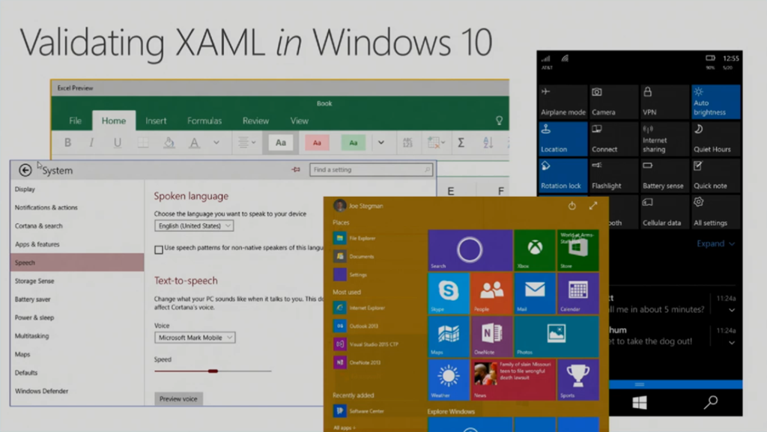
Task: Tap the phone Windows Start button
Action: click(x=640, y=403)
